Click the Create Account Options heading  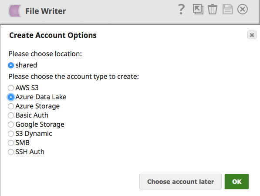pyautogui.click(x=53, y=35)
